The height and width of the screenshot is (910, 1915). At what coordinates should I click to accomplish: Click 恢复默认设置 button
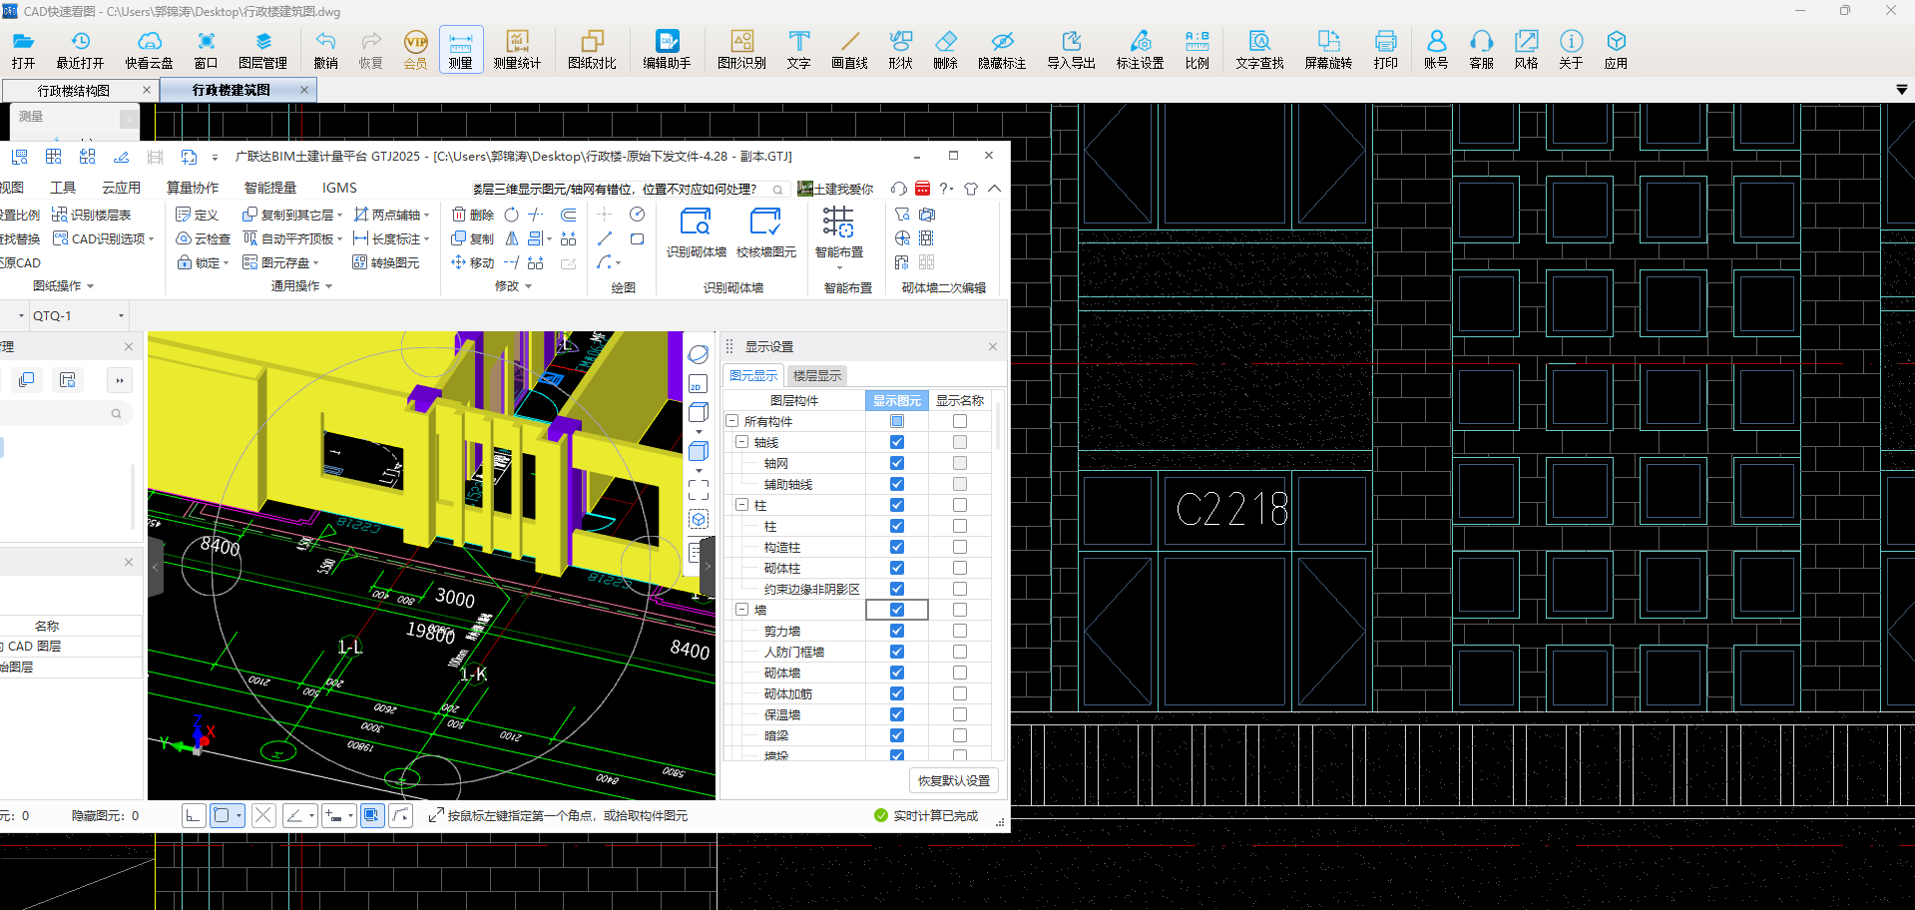point(954,781)
